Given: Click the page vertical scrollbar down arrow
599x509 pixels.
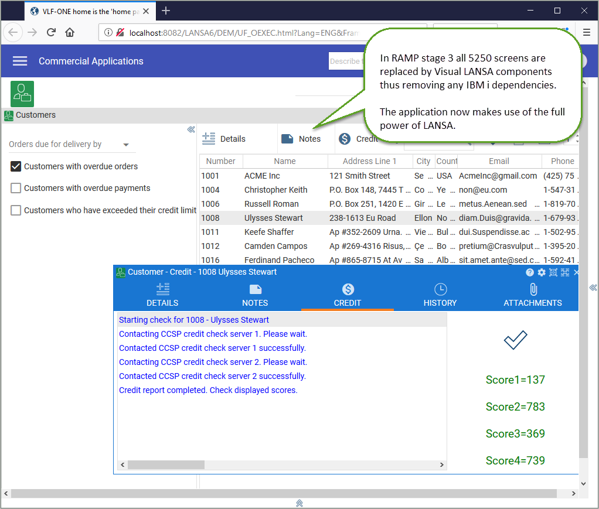Looking at the screenshot, I should click(583, 483).
